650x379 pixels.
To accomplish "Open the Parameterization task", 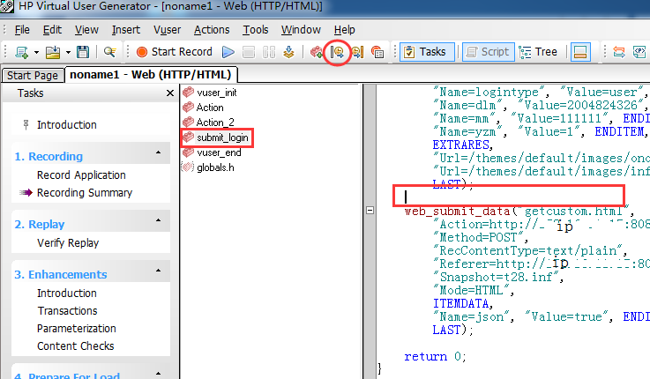I will pos(76,329).
